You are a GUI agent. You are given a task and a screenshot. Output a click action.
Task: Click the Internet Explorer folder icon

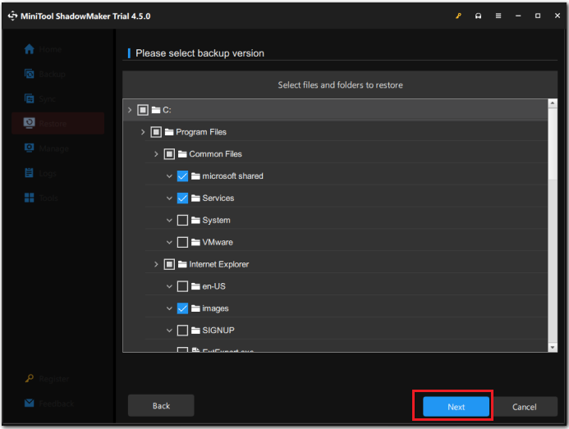click(182, 264)
